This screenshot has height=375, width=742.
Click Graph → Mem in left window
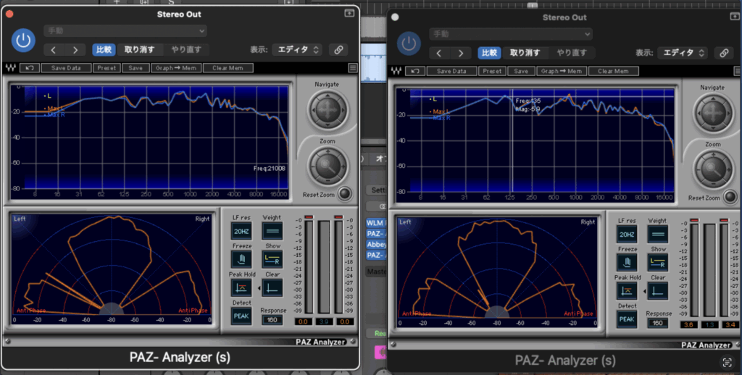176,68
